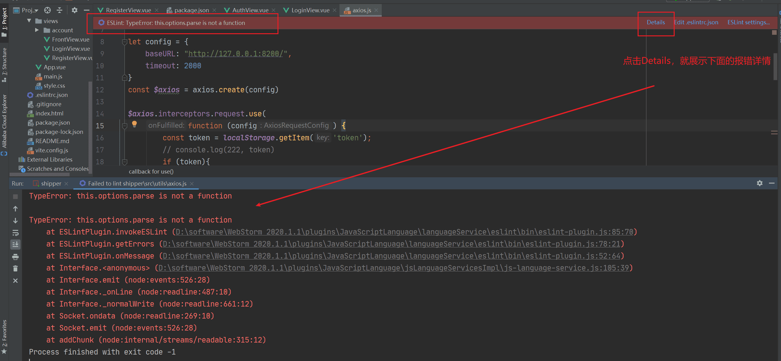Screen dimensions: 781x361
Task: Click the intention lightbulb on line 15
Action: point(134,124)
